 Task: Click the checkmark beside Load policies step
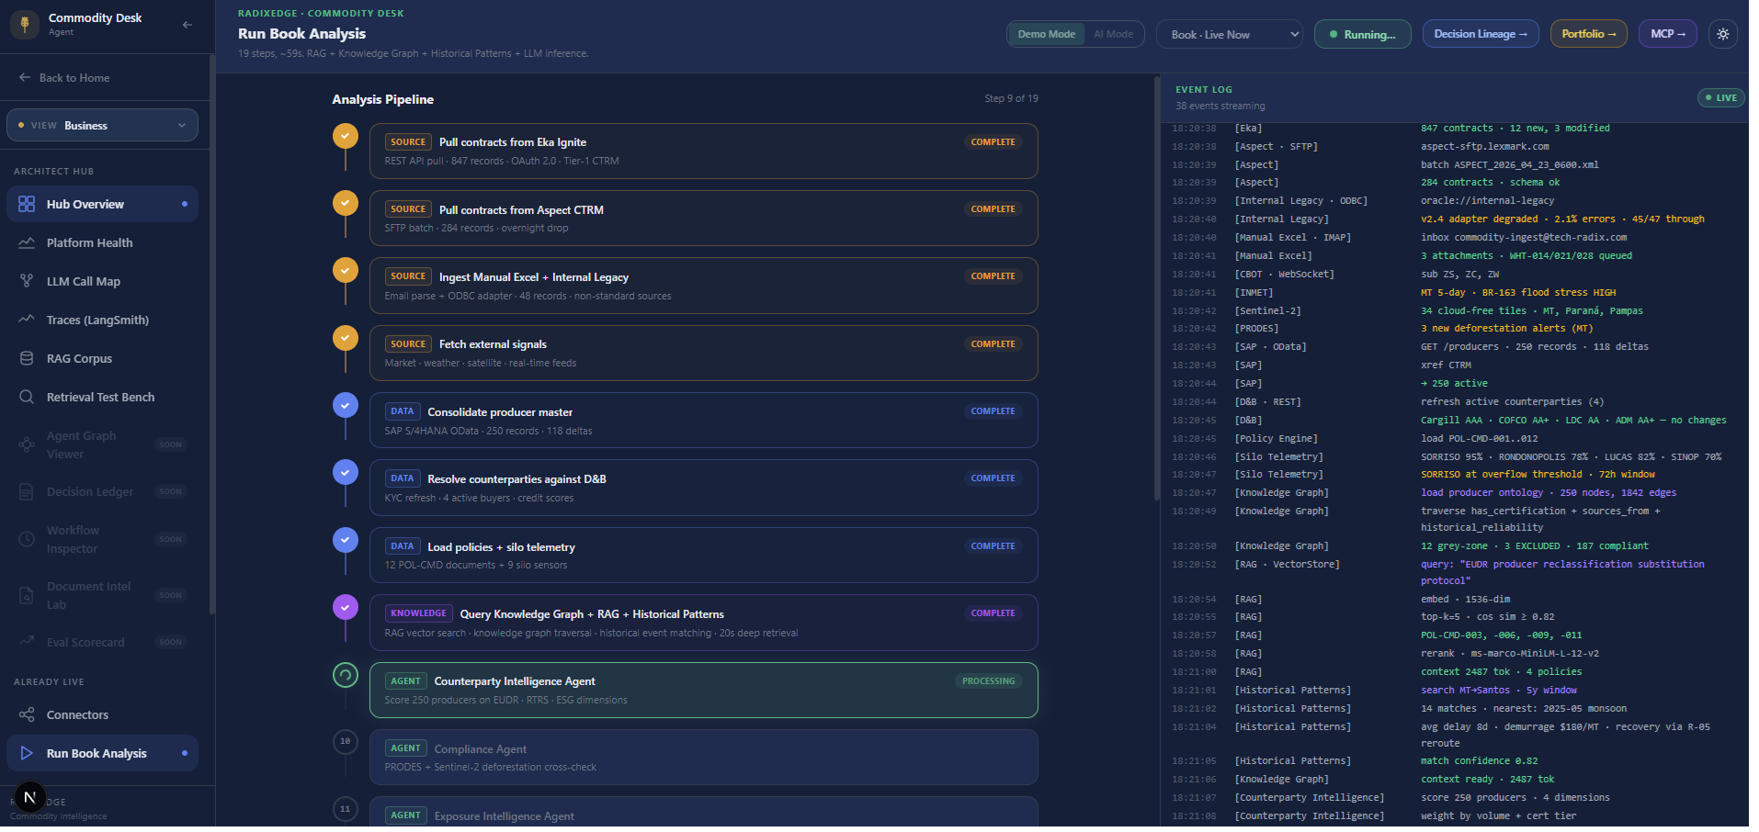[x=346, y=540]
